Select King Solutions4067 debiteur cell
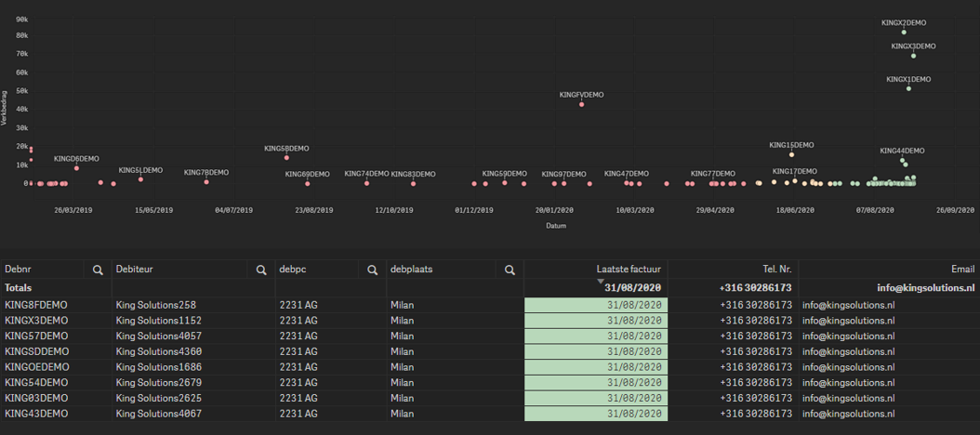Image resolution: width=980 pixels, height=435 pixels. pyautogui.click(x=193, y=414)
